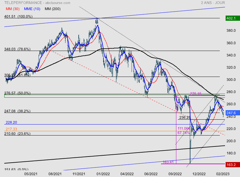Click the 210.60 (23.6%) Fibonacci label
The width and height of the screenshot is (240, 177).
click(x=17, y=134)
